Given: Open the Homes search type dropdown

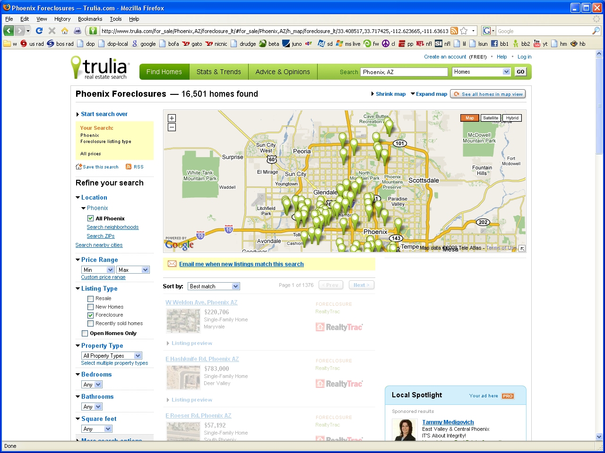Looking at the screenshot, I should [x=481, y=72].
